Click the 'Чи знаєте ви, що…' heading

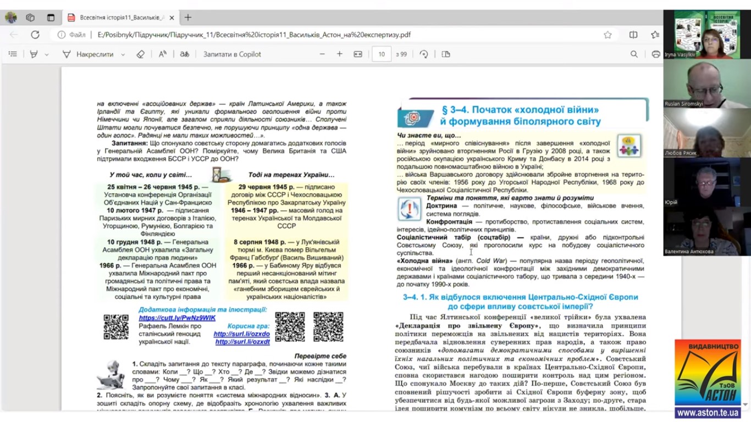[429, 135]
